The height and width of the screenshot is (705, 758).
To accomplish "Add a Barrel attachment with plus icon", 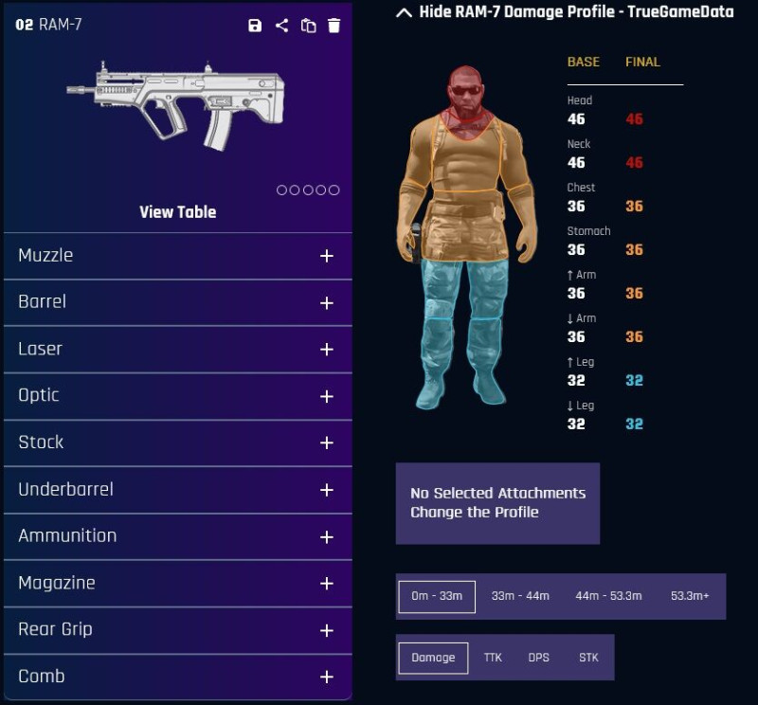I will tap(327, 302).
